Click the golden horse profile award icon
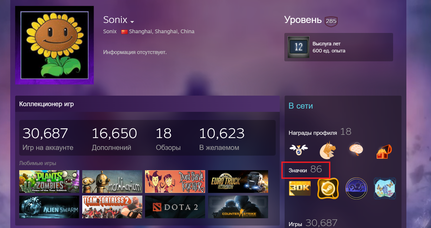Image resolution: width=431 pixels, height=228 pixels. [x=328, y=150]
